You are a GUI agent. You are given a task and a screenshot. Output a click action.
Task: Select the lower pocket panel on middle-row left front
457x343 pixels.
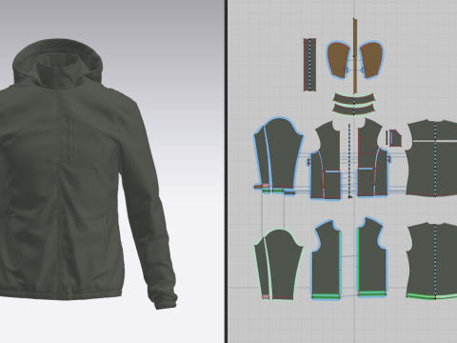(x=332, y=185)
